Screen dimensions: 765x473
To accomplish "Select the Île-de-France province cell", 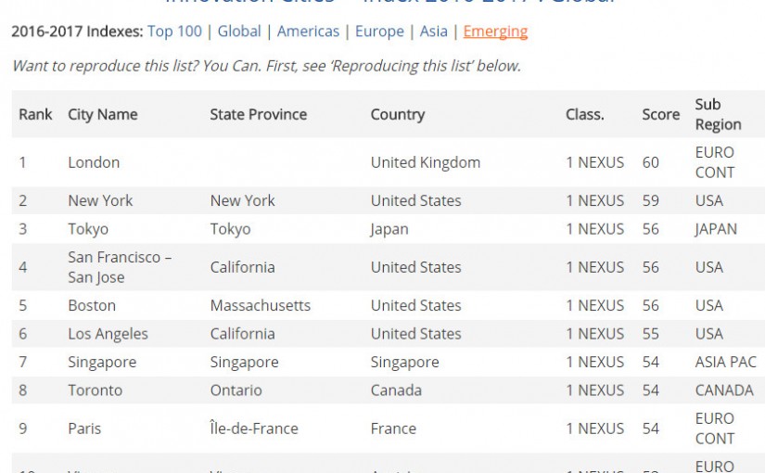I will [x=253, y=428].
